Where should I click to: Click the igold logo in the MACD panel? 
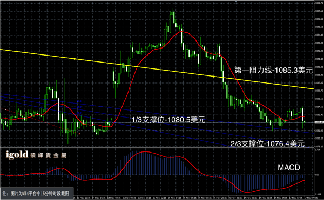pos(17,155)
